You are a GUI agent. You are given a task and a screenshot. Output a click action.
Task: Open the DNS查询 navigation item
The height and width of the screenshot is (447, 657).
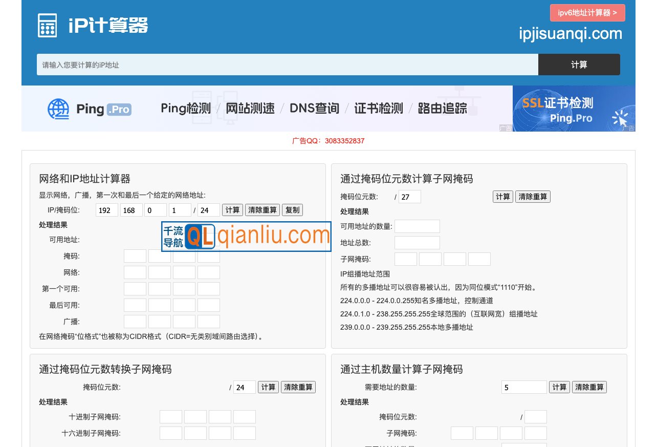[314, 108]
